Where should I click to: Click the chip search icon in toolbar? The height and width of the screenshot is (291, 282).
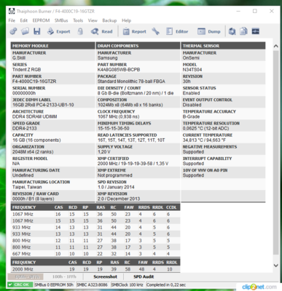tap(232, 31)
